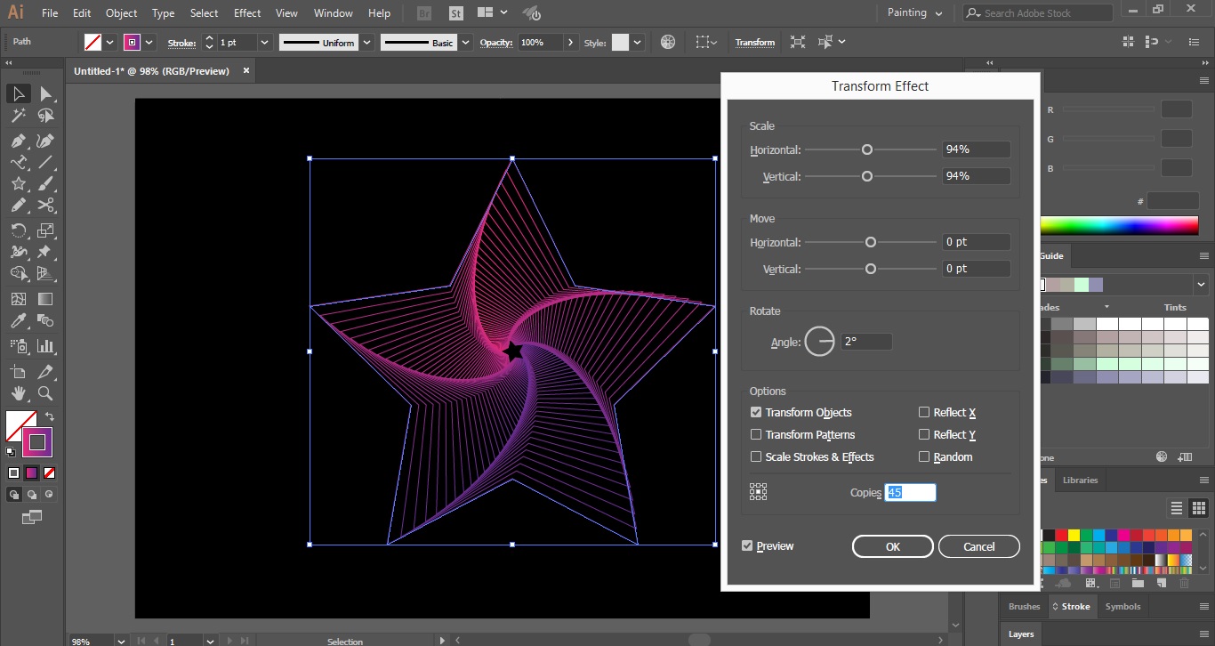The height and width of the screenshot is (646, 1215).
Task: Click inside the Copies input field
Action: [910, 492]
